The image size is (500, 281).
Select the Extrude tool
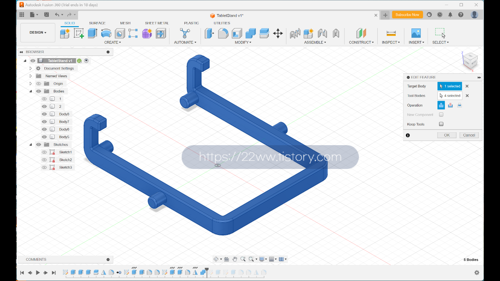pyautogui.click(x=92, y=33)
